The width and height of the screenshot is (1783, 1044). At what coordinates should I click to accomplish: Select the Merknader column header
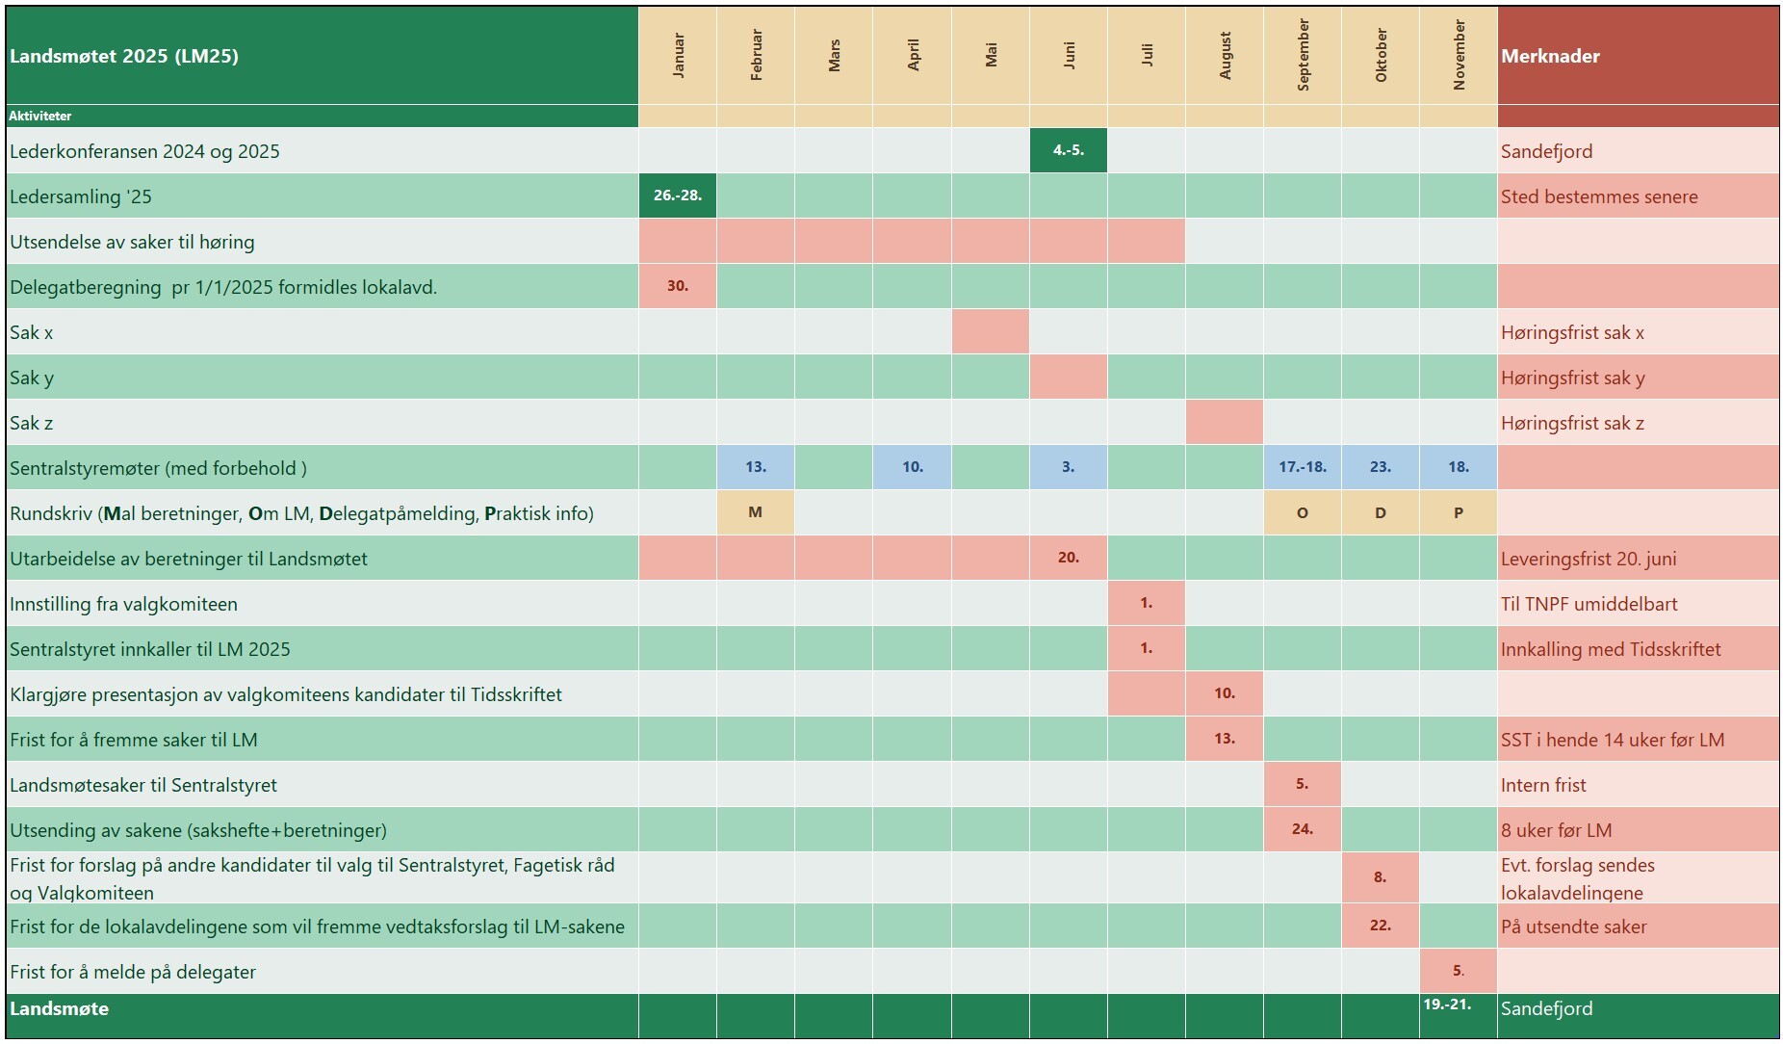pos(1550,56)
